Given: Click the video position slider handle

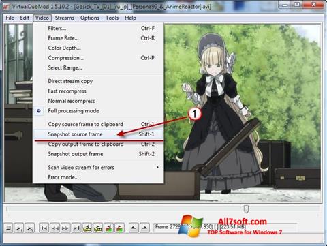Looking at the screenshot, I should click(x=246, y=209).
